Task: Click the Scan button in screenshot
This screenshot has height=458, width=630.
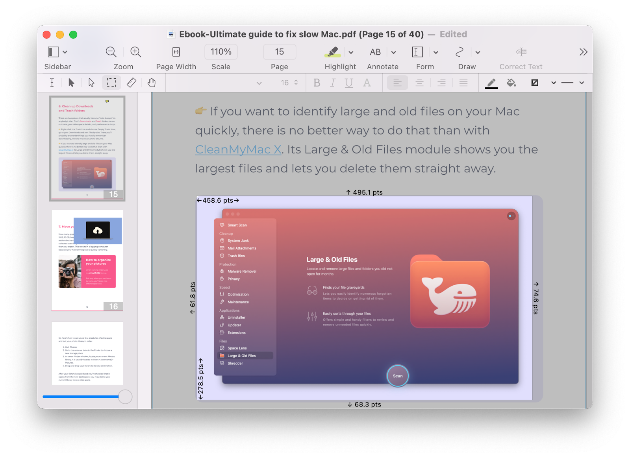Action: (398, 376)
